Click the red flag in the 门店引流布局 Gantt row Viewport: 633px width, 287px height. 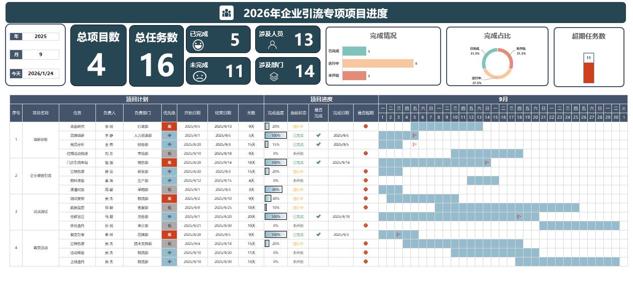tap(487, 163)
